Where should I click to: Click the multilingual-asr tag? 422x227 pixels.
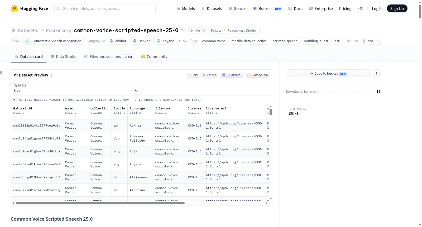tap(316, 41)
